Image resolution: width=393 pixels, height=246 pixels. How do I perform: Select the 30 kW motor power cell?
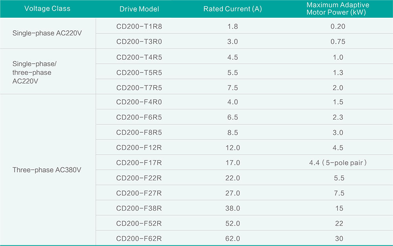tap(338, 239)
